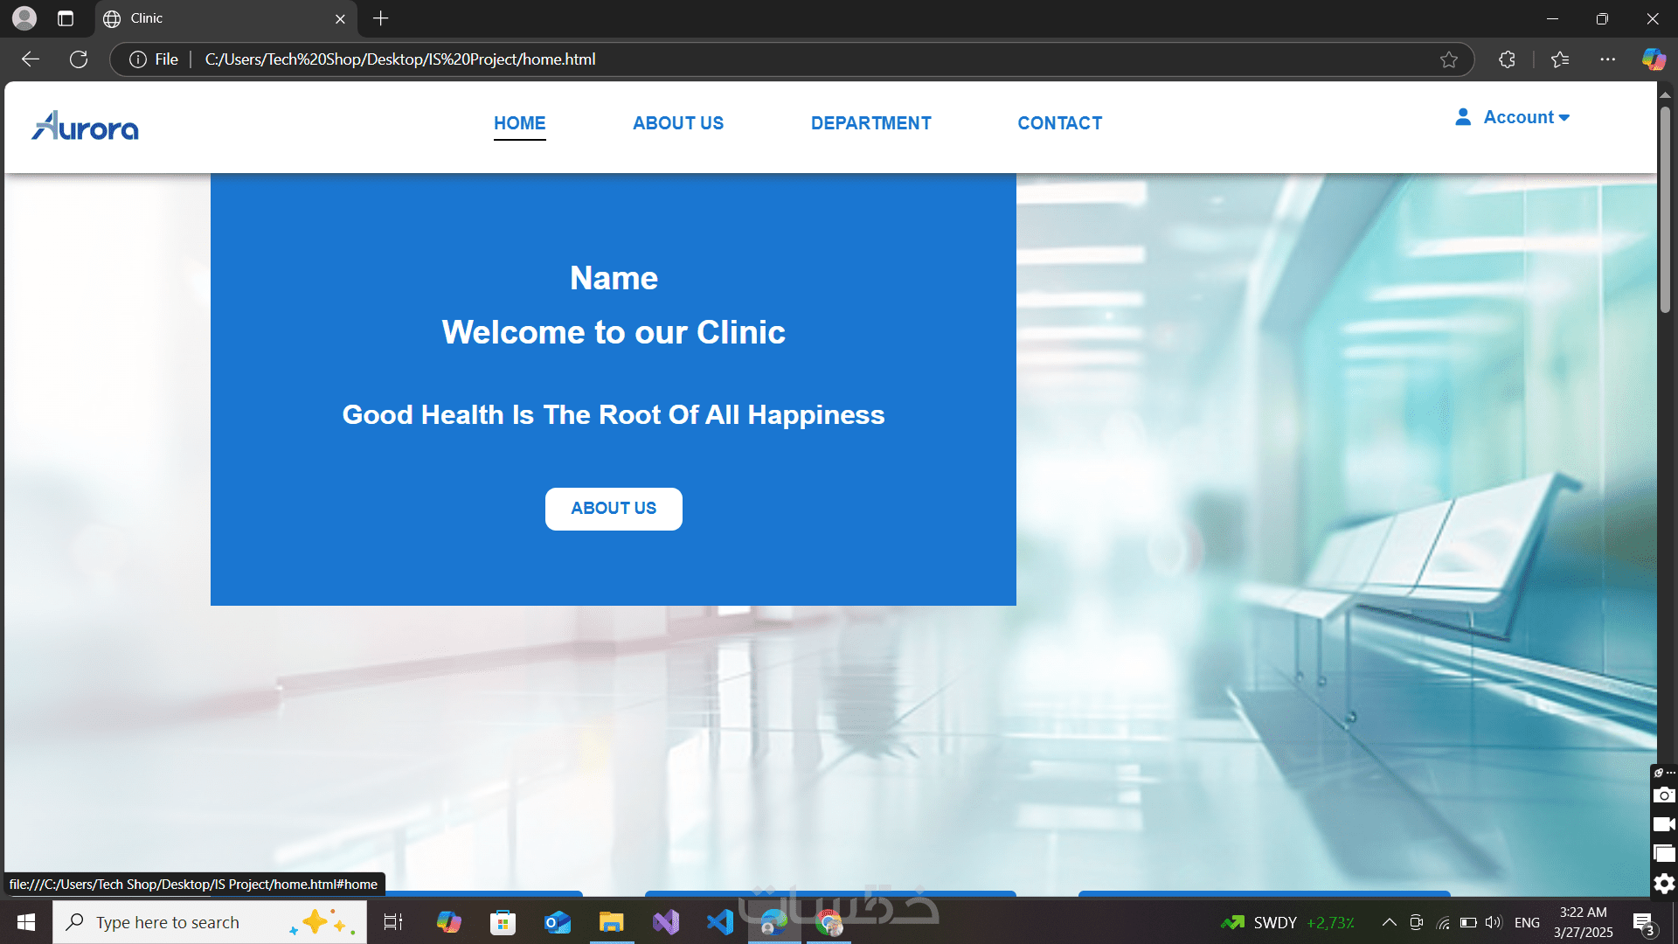Open the Copilot sidebar icon
This screenshot has height=944, width=1678.
[1653, 59]
